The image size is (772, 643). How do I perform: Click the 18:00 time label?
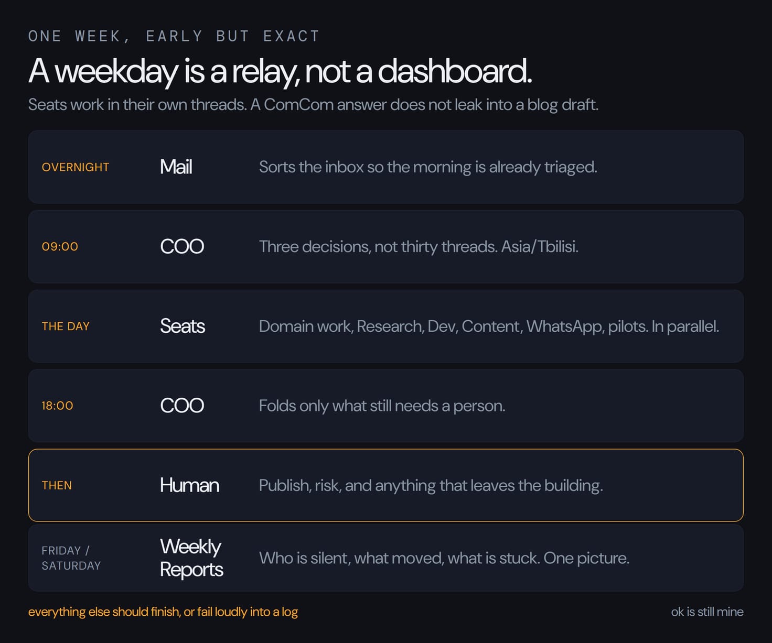[57, 406]
